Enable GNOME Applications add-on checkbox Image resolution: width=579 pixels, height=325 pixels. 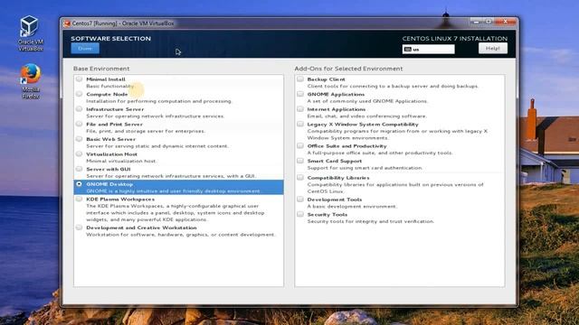click(x=300, y=94)
